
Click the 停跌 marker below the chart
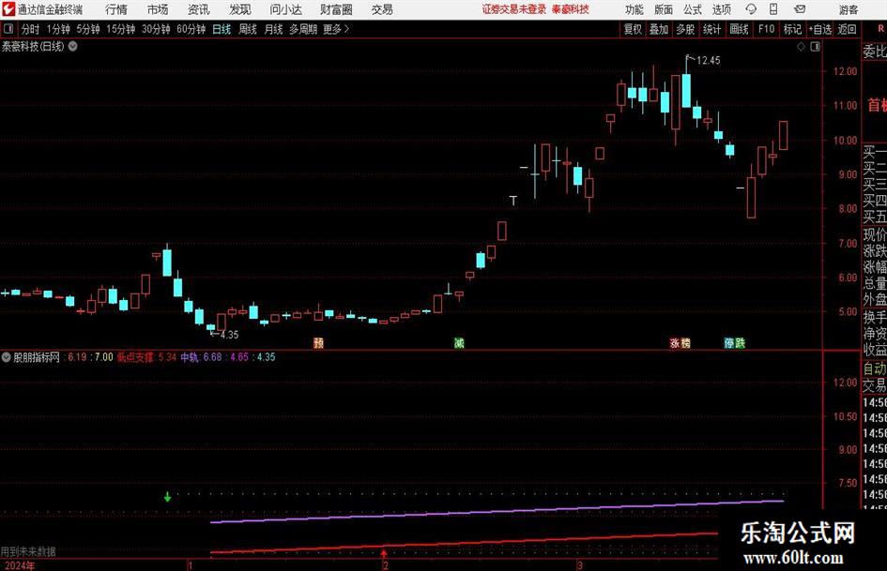[735, 342]
